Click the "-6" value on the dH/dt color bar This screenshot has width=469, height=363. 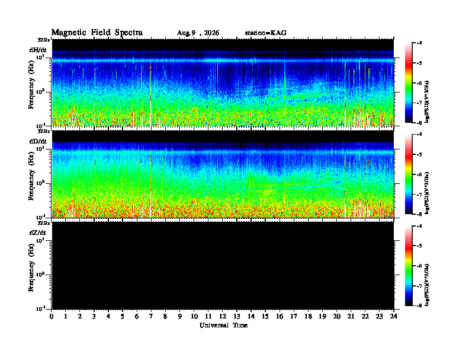click(419, 83)
